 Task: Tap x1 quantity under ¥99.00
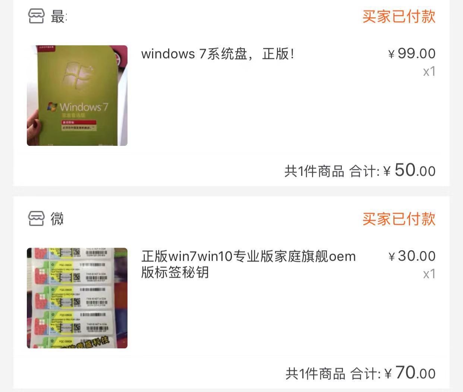pyautogui.click(x=429, y=71)
